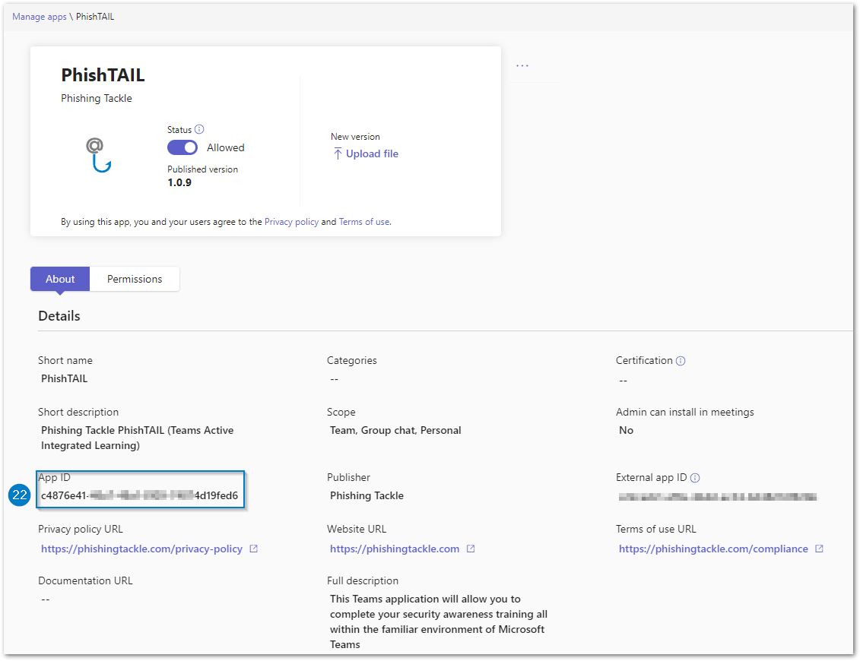
Task: Click the Short description value text
Action: (137, 438)
